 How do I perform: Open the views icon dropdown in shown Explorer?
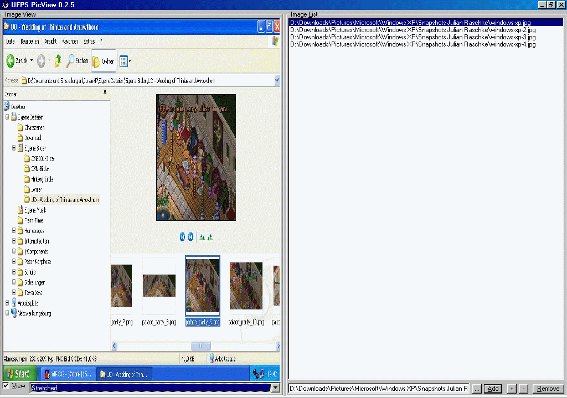coord(125,61)
